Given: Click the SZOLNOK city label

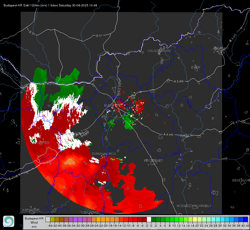Looking at the screenshot, I should tap(185, 135).
